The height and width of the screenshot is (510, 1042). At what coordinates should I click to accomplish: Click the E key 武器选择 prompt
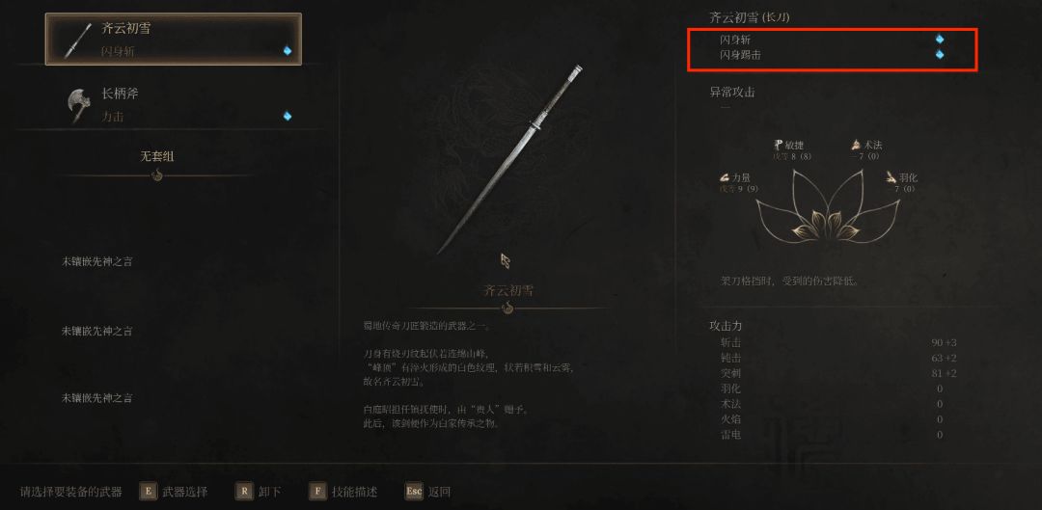[x=174, y=492]
